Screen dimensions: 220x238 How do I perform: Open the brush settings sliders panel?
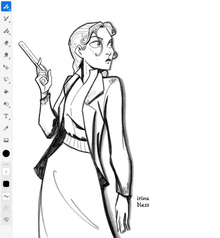tap(6, 219)
